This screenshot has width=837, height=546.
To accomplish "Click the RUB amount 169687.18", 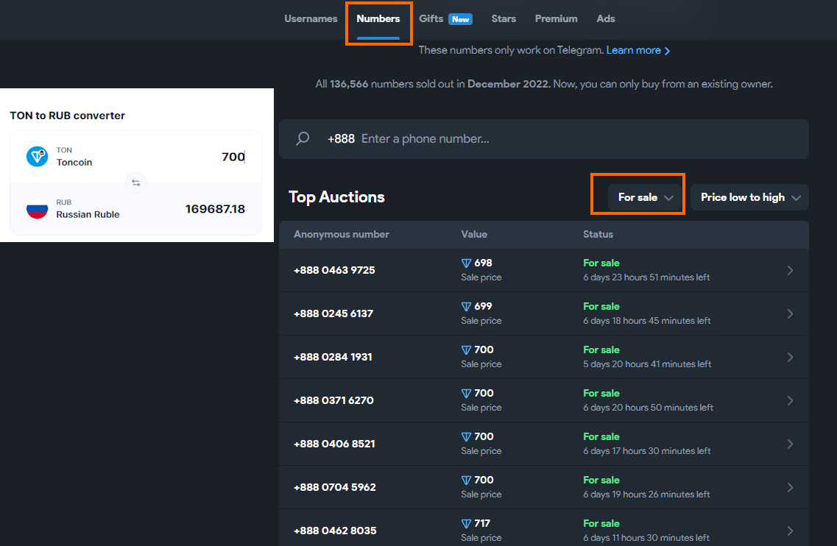I will pos(215,209).
